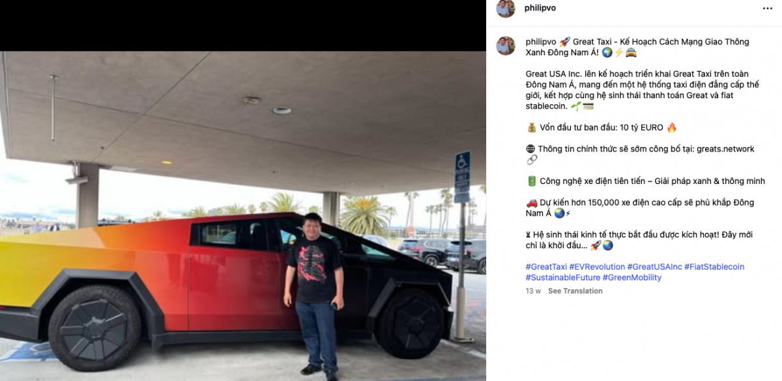The width and height of the screenshot is (782, 381).
Task: Open philipvo username in post header
Action: [540, 8]
